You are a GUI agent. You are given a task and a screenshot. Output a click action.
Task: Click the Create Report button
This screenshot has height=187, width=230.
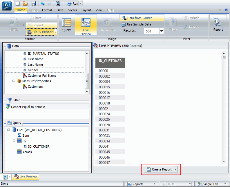coord(159,169)
